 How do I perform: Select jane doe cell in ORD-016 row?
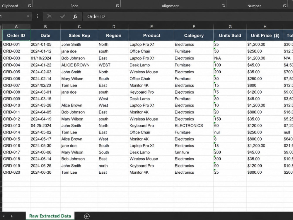tap(79, 146)
